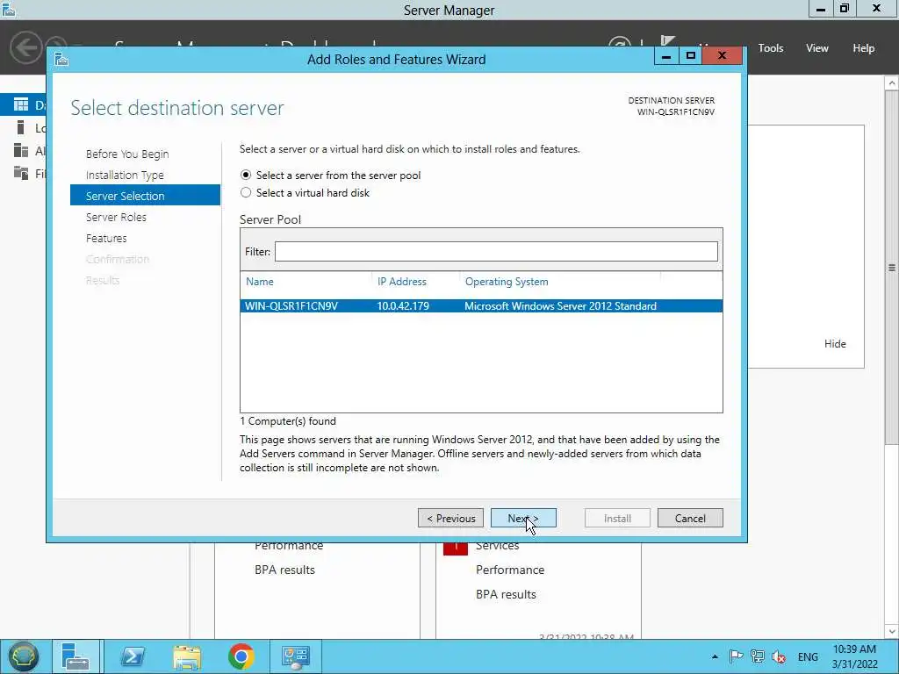Click Dashboard icon in Server Manager sidebar
899x674 pixels.
tap(21, 104)
